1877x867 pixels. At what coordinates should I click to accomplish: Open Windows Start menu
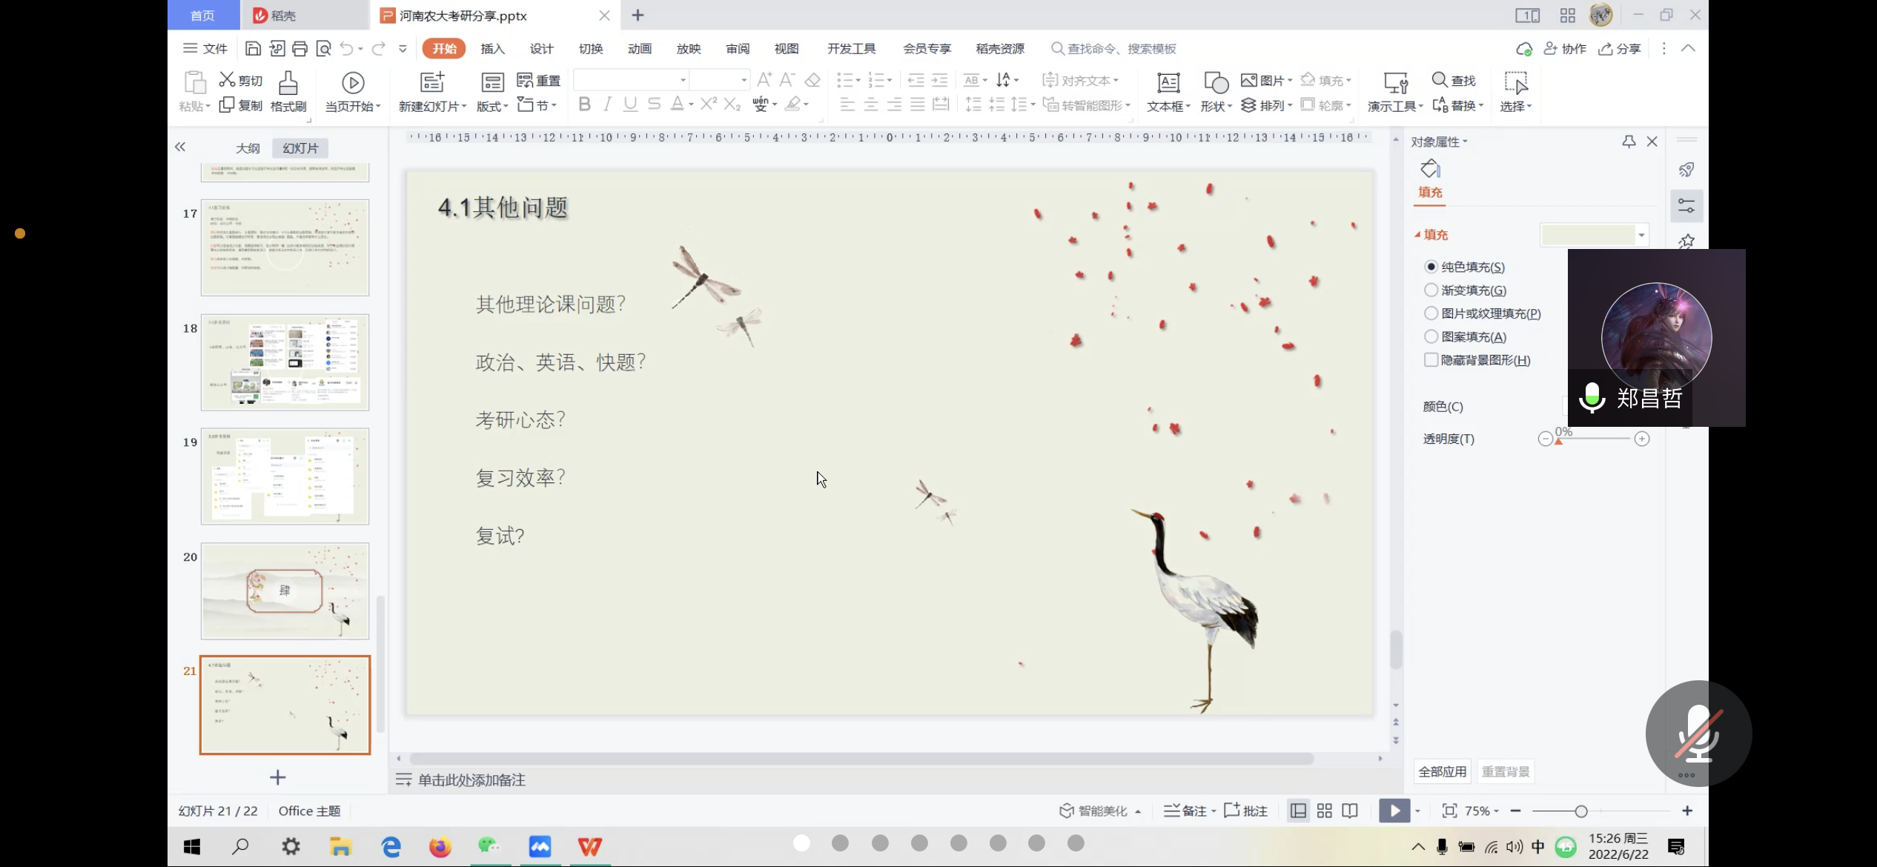click(x=192, y=846)
